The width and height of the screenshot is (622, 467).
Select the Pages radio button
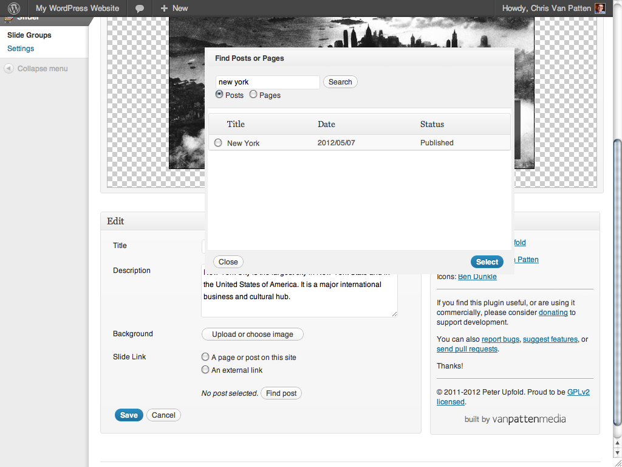coord(253,94)
